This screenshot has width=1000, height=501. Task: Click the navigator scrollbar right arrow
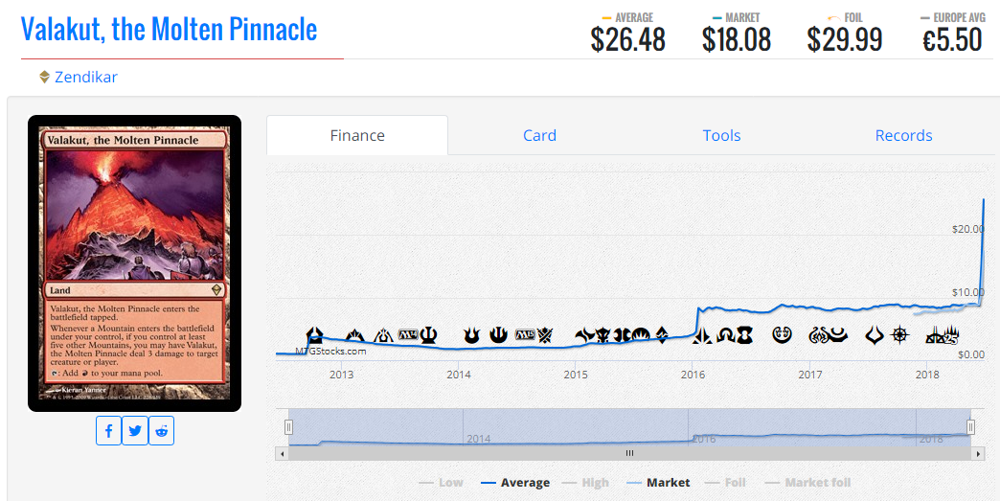point(978,453)
